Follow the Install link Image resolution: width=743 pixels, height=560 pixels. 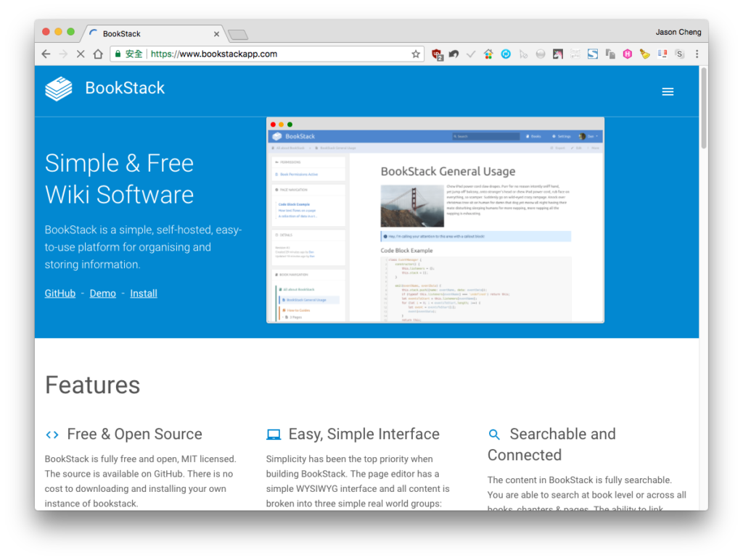144,293
